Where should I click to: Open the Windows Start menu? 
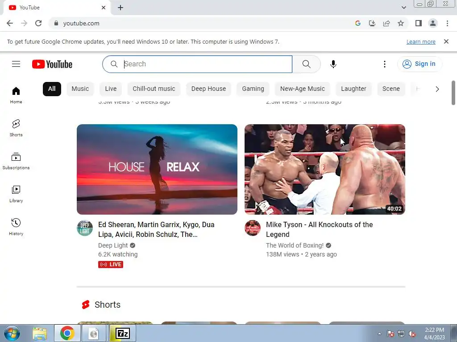(x=12, y=333)
